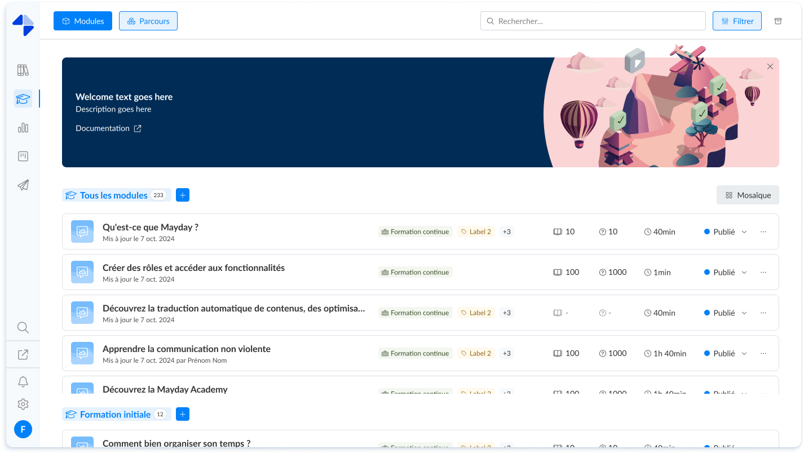This screenshot has width=804, height=454.
Task: Expand labels with the +3 badge on Mayday row
Action: click(x=506, y=232)
